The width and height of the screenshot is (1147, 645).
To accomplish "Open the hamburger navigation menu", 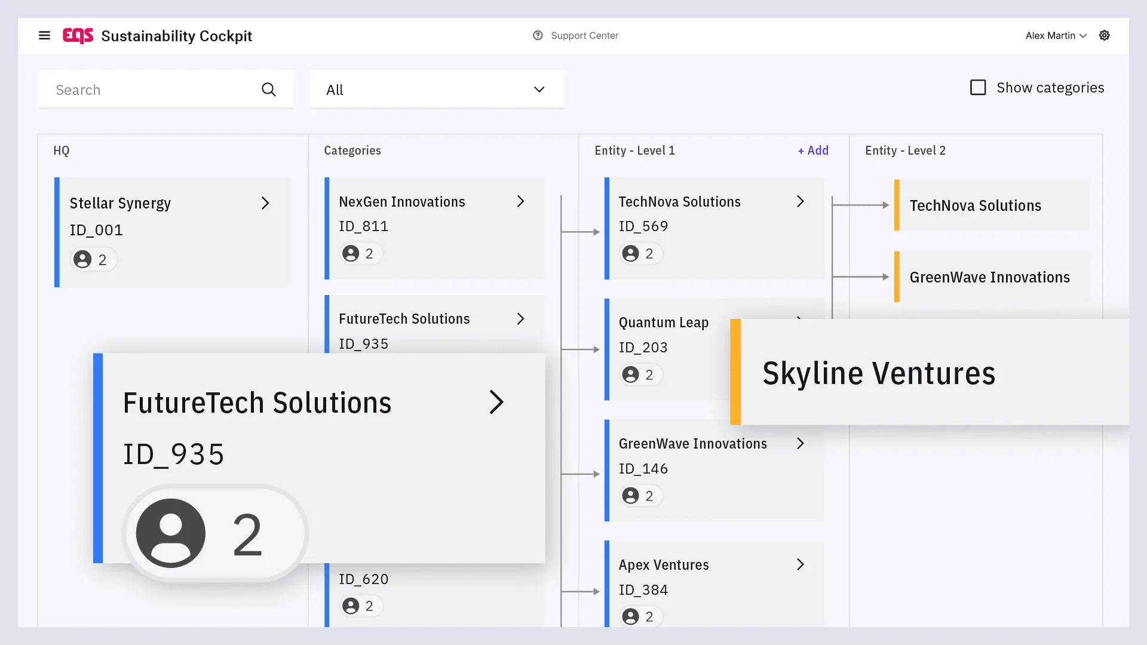I will [x=44, y=36].
